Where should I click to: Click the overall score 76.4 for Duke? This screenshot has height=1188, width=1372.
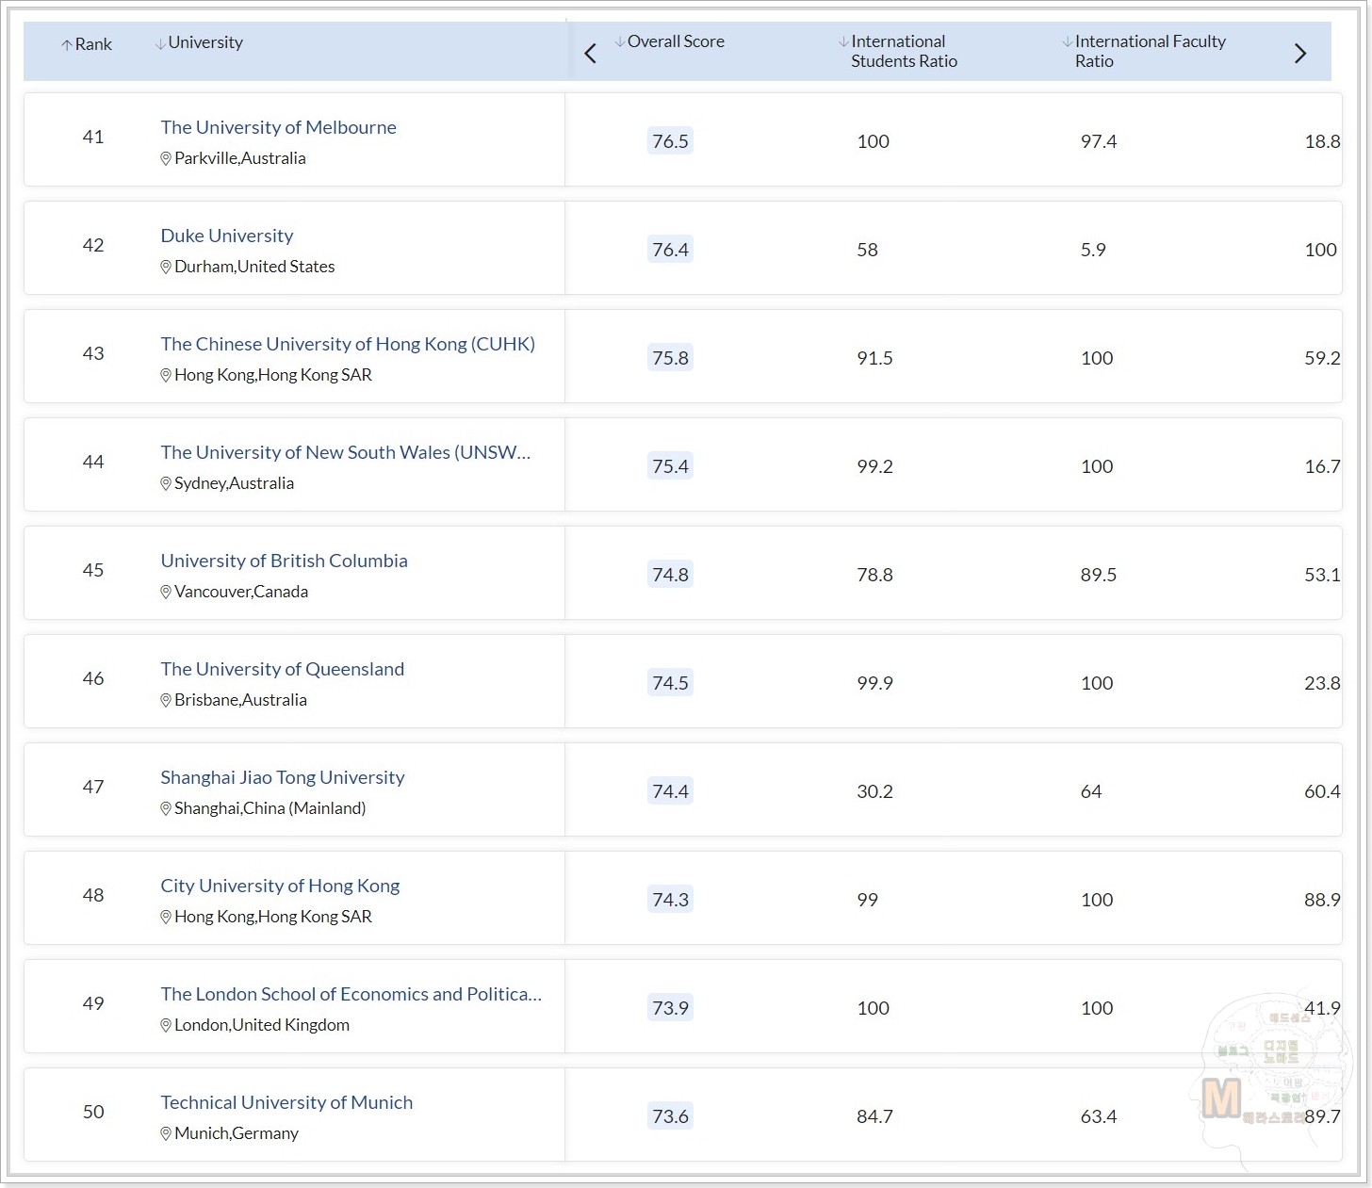point(670,250)
